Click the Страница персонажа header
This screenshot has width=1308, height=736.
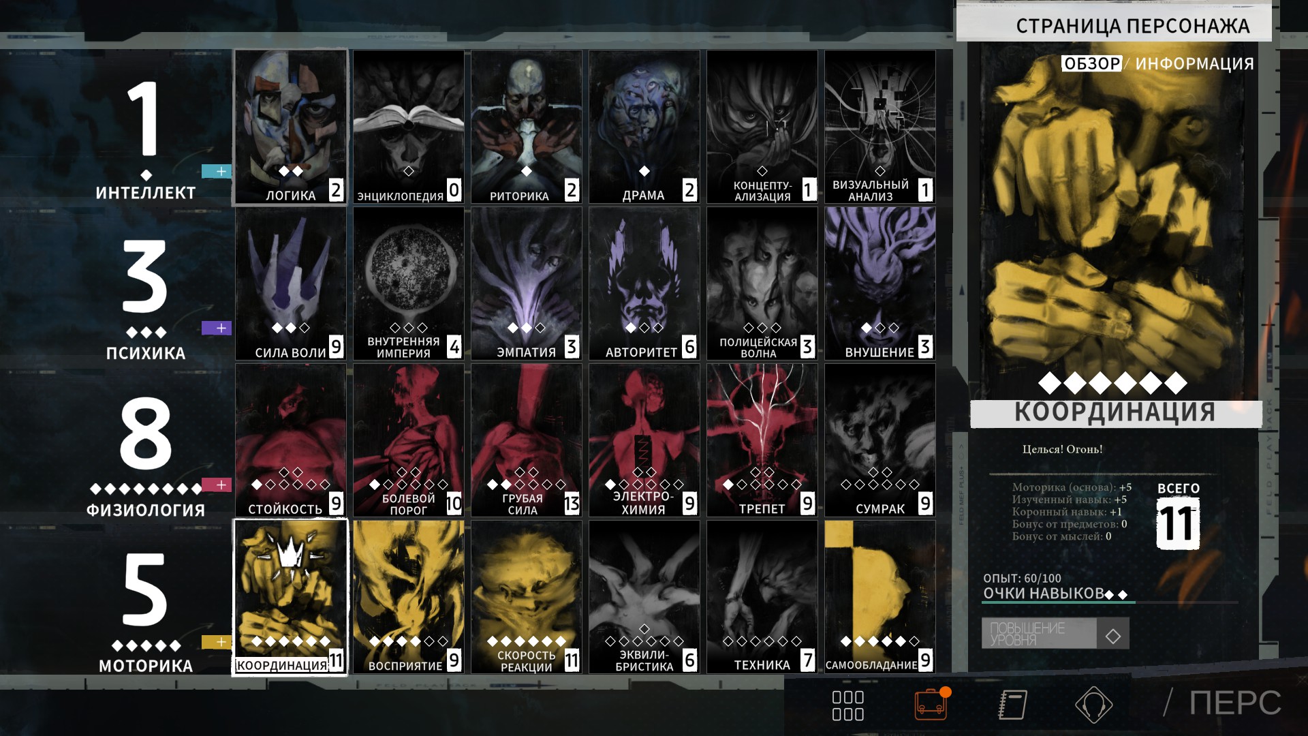(1132, 26)
